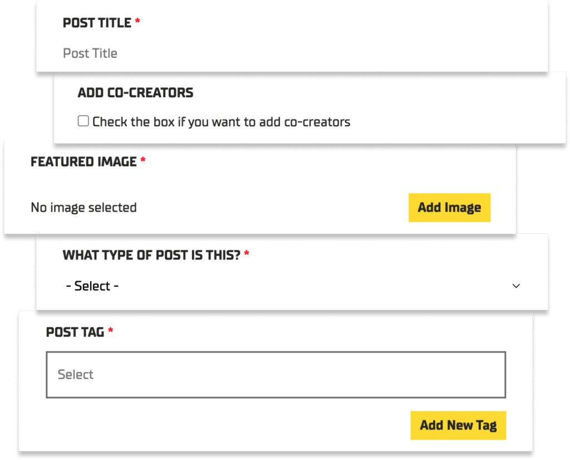This screenshot has width=570, height=460.
Task: Click the red asterisk beside Post Title
Action: (x=137, y=22)
